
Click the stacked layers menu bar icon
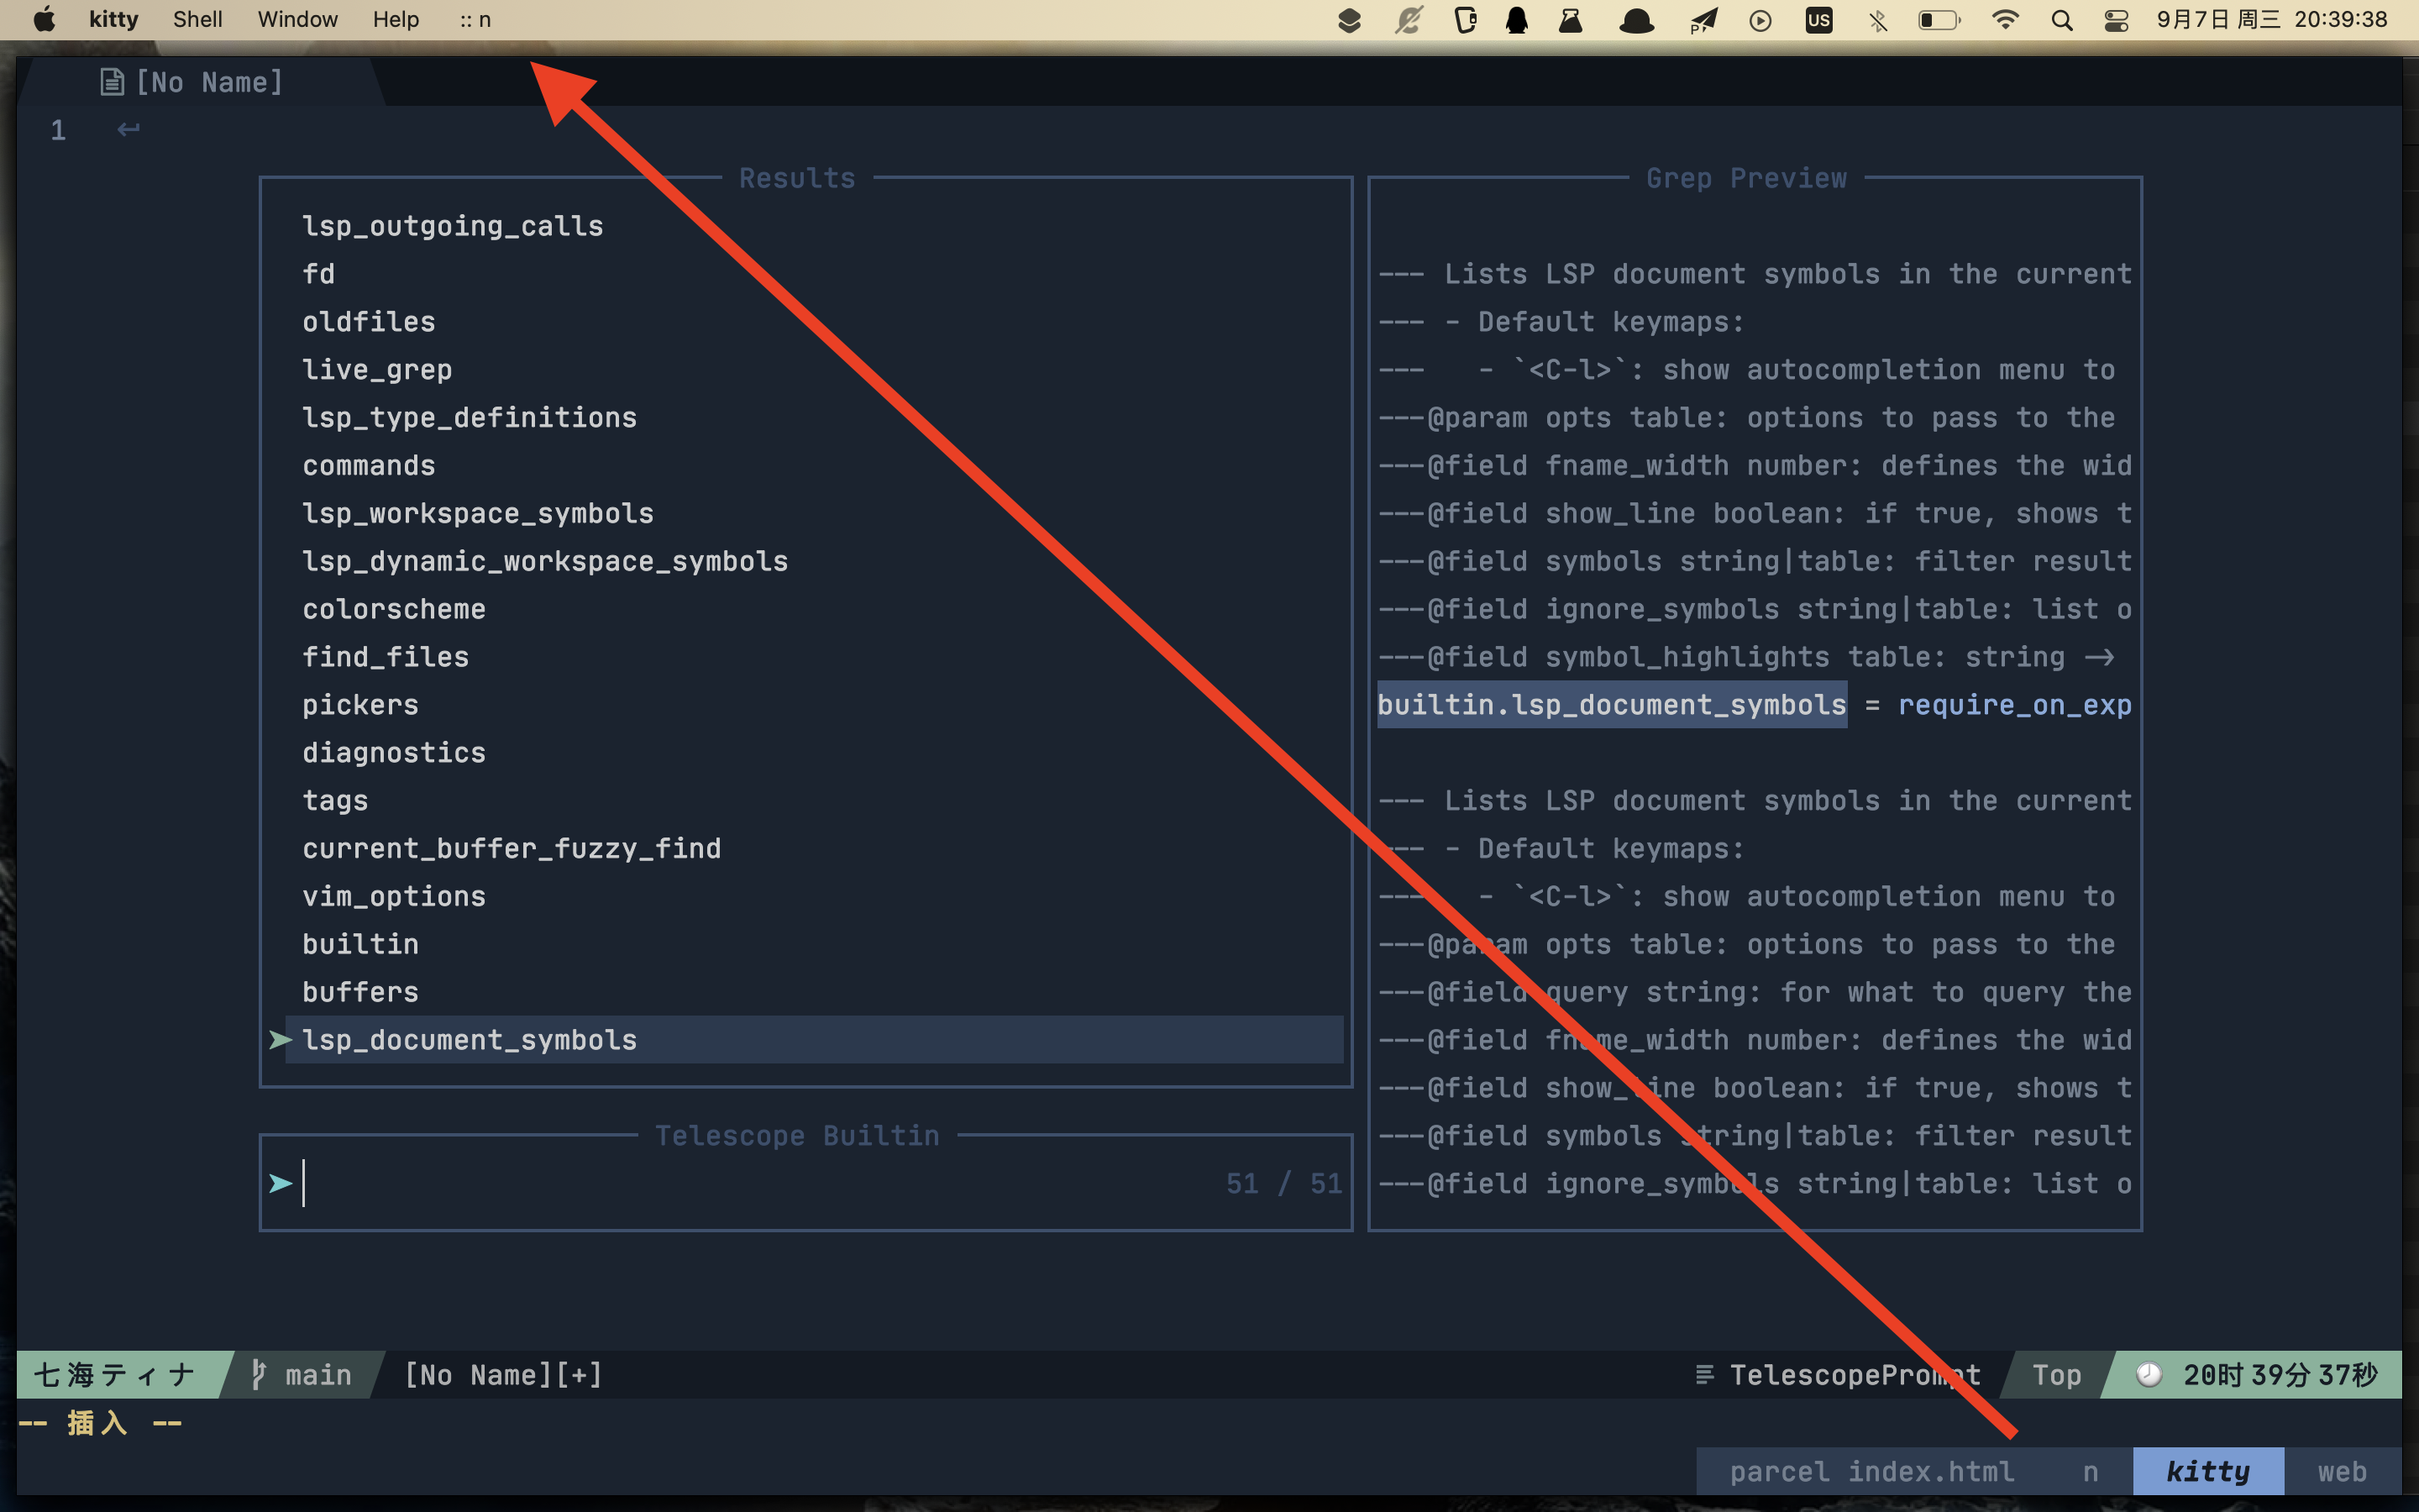pos(1350,20)
